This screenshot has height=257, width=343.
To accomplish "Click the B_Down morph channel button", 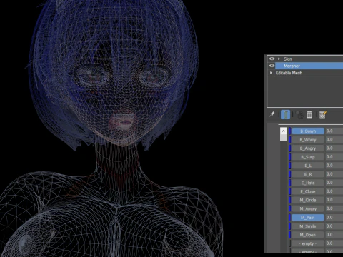I will 308,131.
